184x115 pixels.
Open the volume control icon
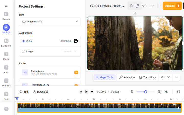tap(163, 77)
